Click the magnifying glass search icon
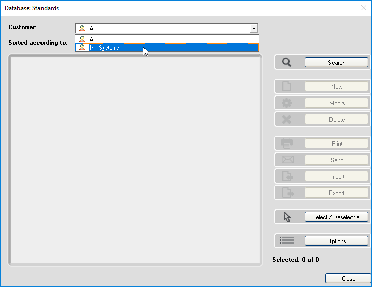 pyautogui.click(x=286, y=62)
